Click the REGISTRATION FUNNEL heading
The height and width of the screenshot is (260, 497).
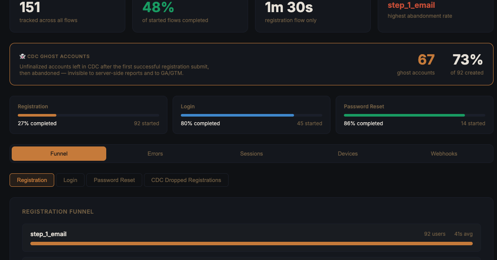(58, 211)
